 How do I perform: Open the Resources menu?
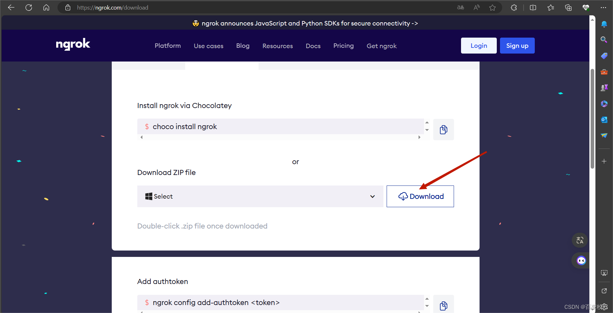[277, 46]
